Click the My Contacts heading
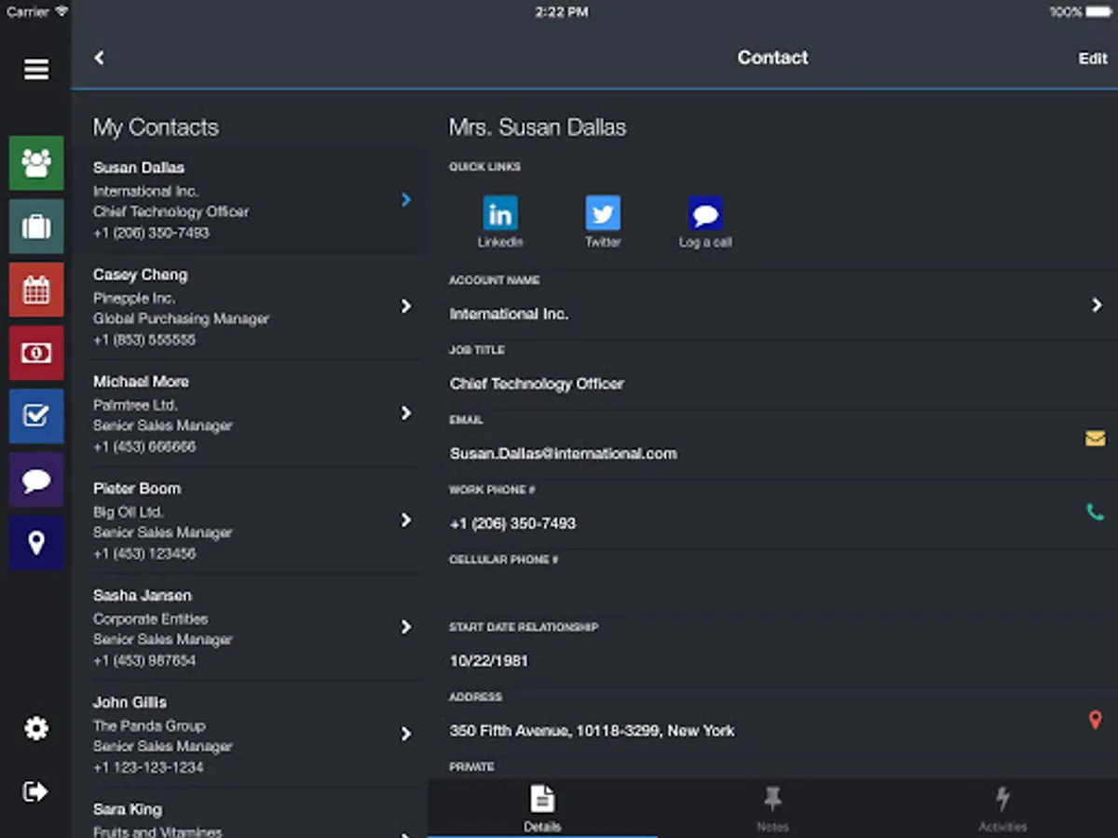The image size is (1118, 838). click(156, 128)
